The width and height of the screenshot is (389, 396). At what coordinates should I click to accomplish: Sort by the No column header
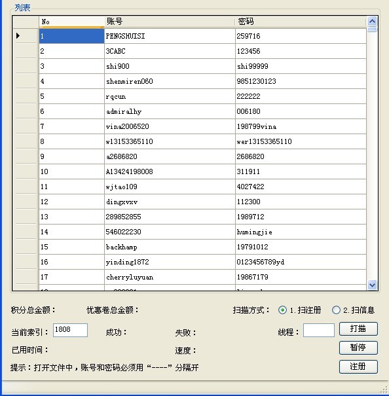pos(71,22)
